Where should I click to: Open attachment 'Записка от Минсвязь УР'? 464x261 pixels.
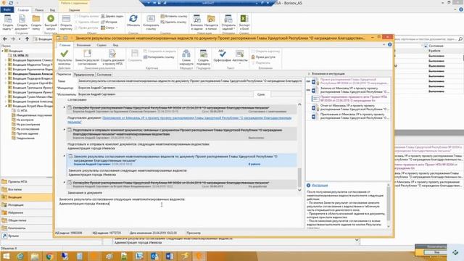(x=351, y=90)
